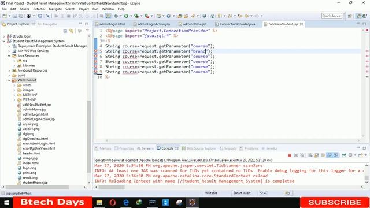Click the green Run button in the toolbar
Viewport: 370px width, 208px height.
pyautogui.click(x=126, y=16)
